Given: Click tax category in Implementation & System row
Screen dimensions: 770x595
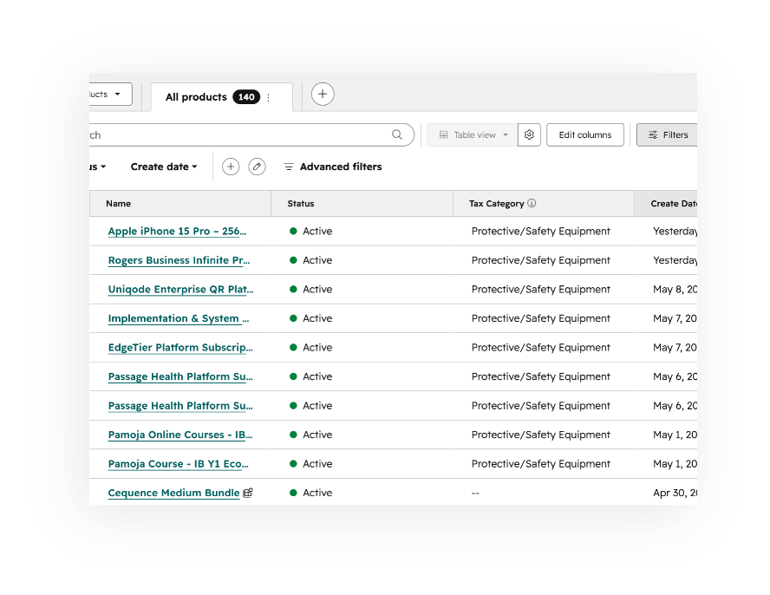Looking at the screenshot, I should [541, 318].
